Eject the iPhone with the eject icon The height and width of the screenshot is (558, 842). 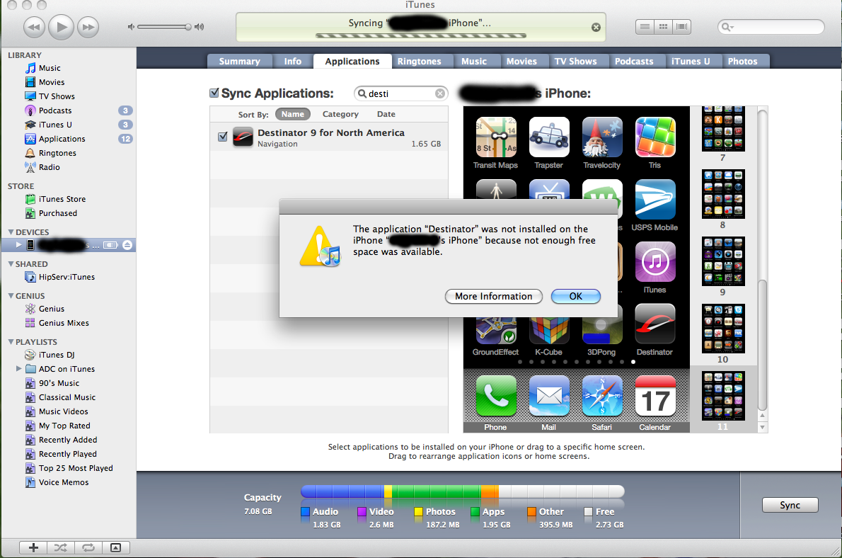pos(127,245)
